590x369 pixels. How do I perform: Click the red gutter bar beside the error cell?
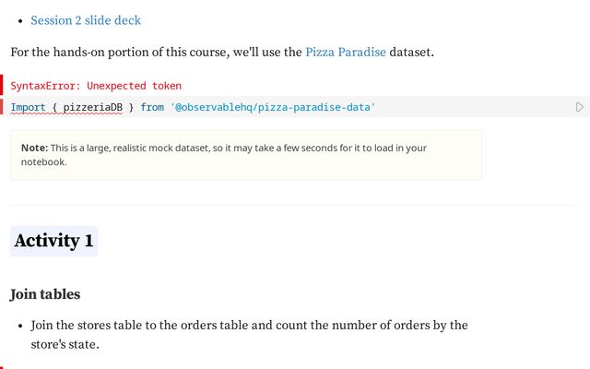[x=2, y=96]
